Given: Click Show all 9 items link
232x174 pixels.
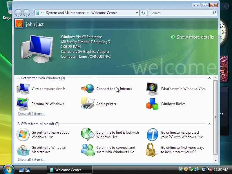Looking at the screenshot, I should [32, 114].
